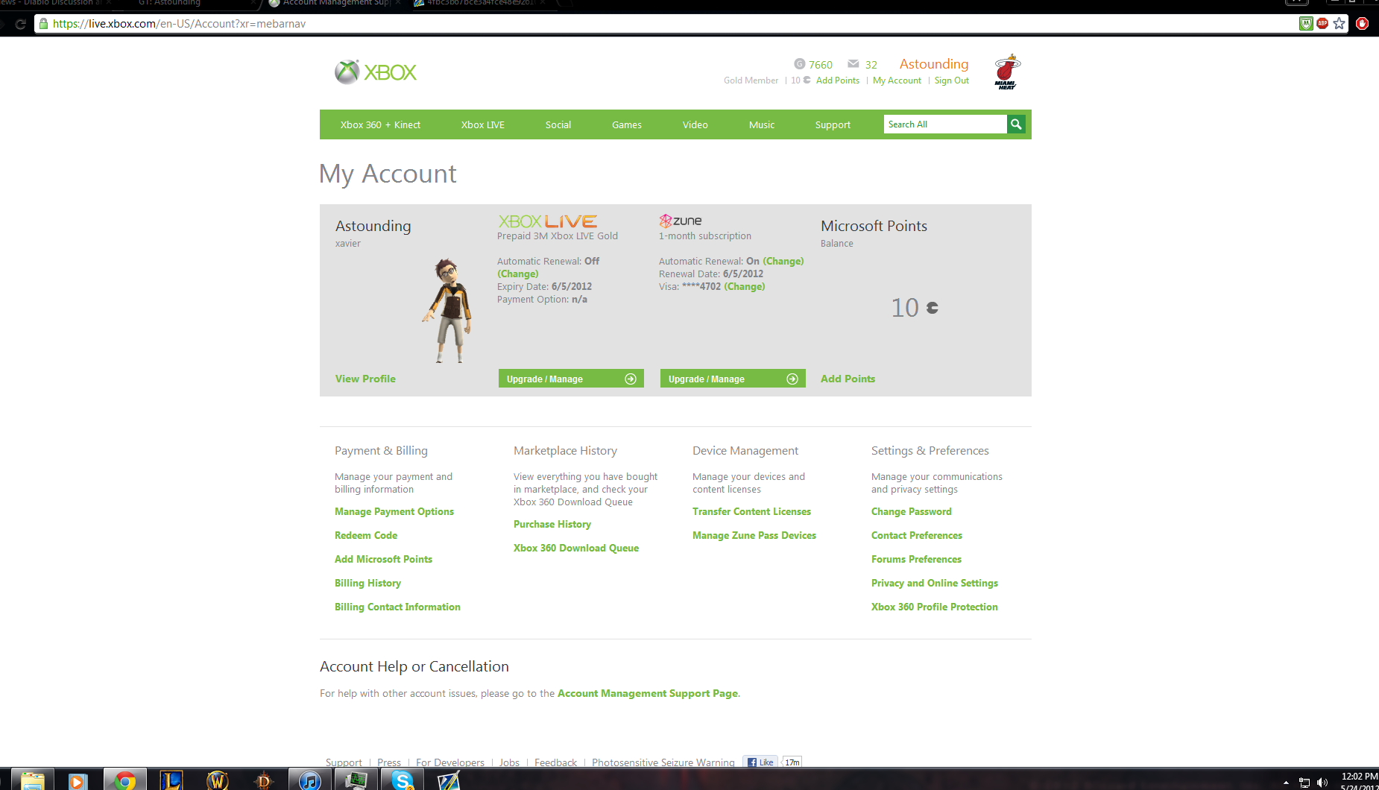Click Transfer Content Licenses

tap(751, 511)
